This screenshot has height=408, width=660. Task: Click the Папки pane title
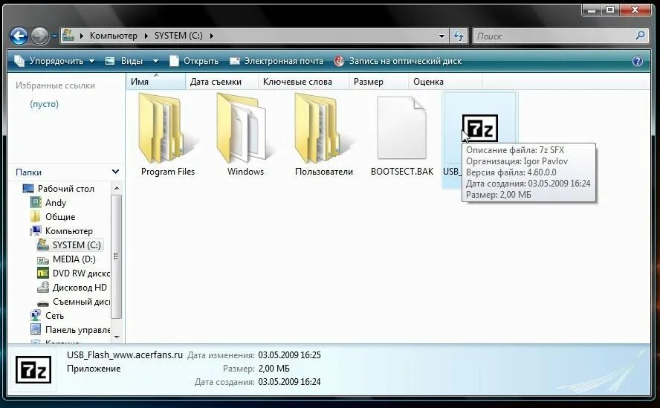pyautogui.click(x=29, y=172)
